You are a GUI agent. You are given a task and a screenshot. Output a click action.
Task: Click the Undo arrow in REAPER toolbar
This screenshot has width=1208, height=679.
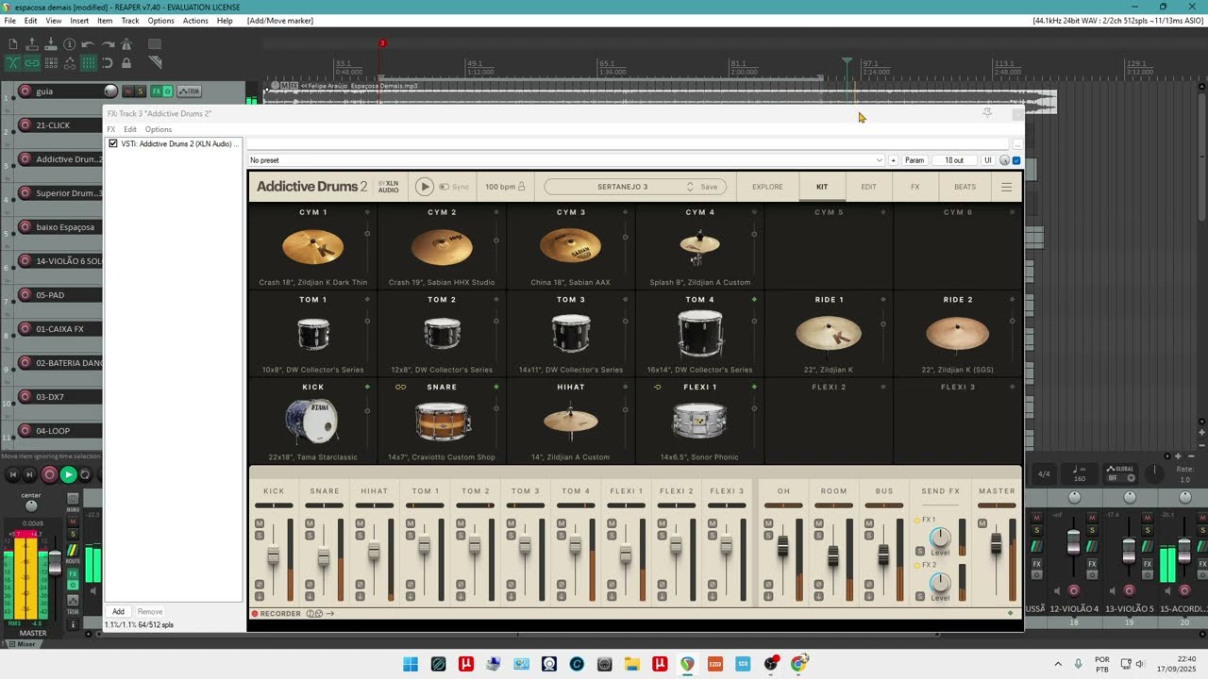pyautogui.click(x=88, y=44)
